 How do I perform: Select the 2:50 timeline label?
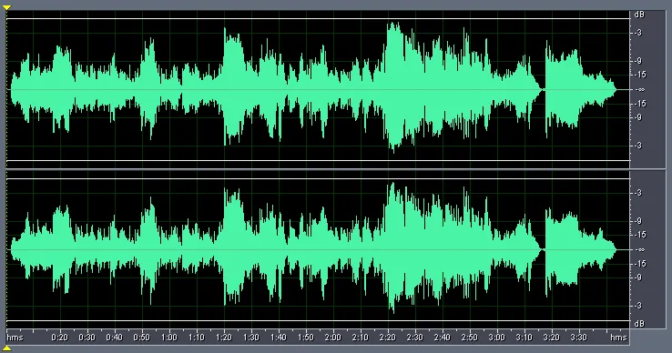470,338
